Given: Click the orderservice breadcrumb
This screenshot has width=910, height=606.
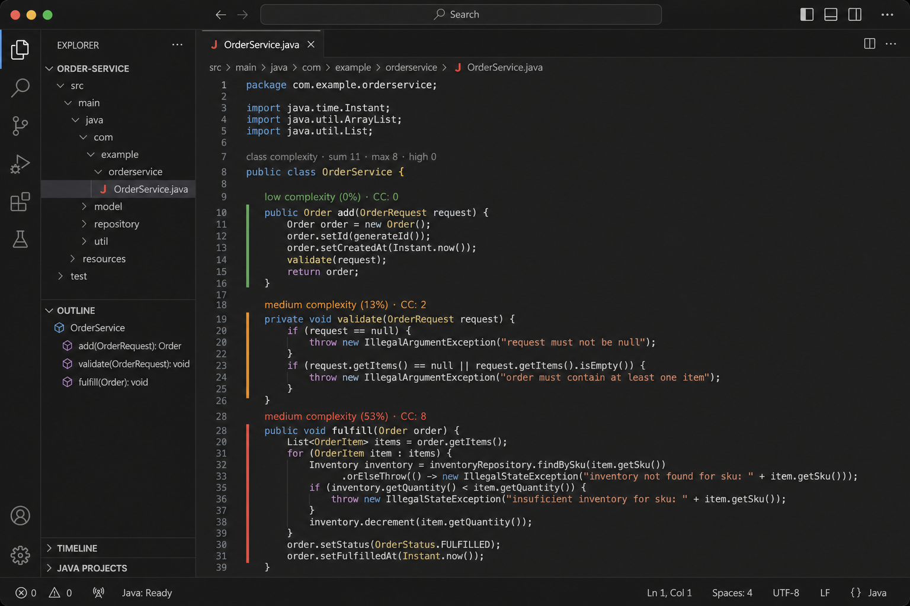Looking at the screenshot, I should pos(411,67).
